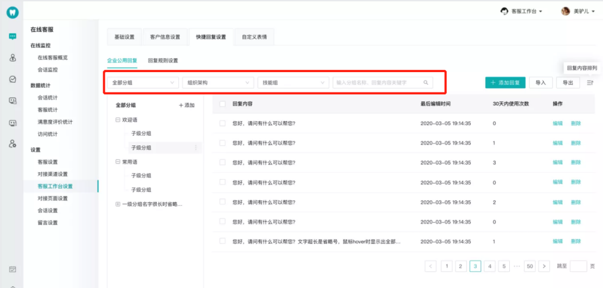The image size is (603, 288).
Task: Open the 技能组 dropdown
Action: point(293,83)
